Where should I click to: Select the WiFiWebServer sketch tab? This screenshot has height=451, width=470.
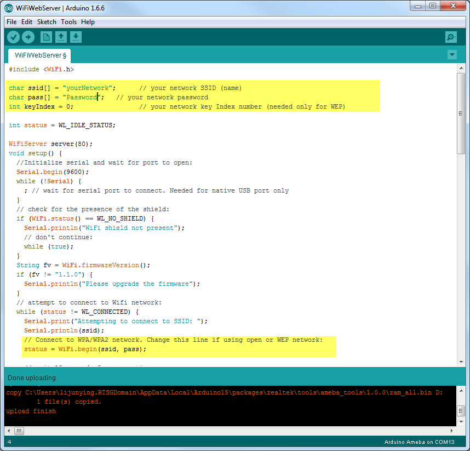pos(40,55)
